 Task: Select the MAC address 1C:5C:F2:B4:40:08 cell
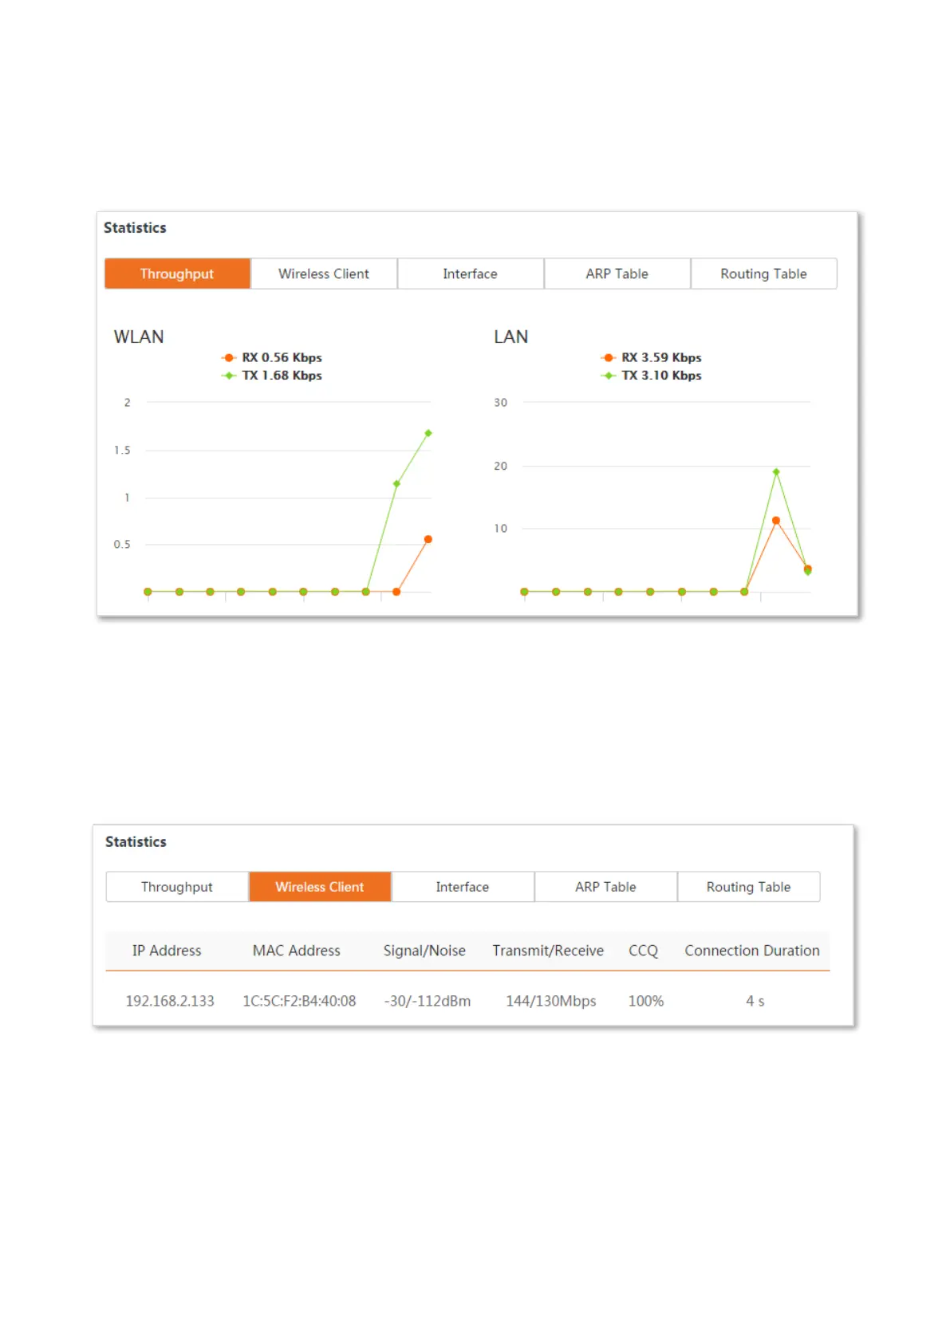[299, 1001]
